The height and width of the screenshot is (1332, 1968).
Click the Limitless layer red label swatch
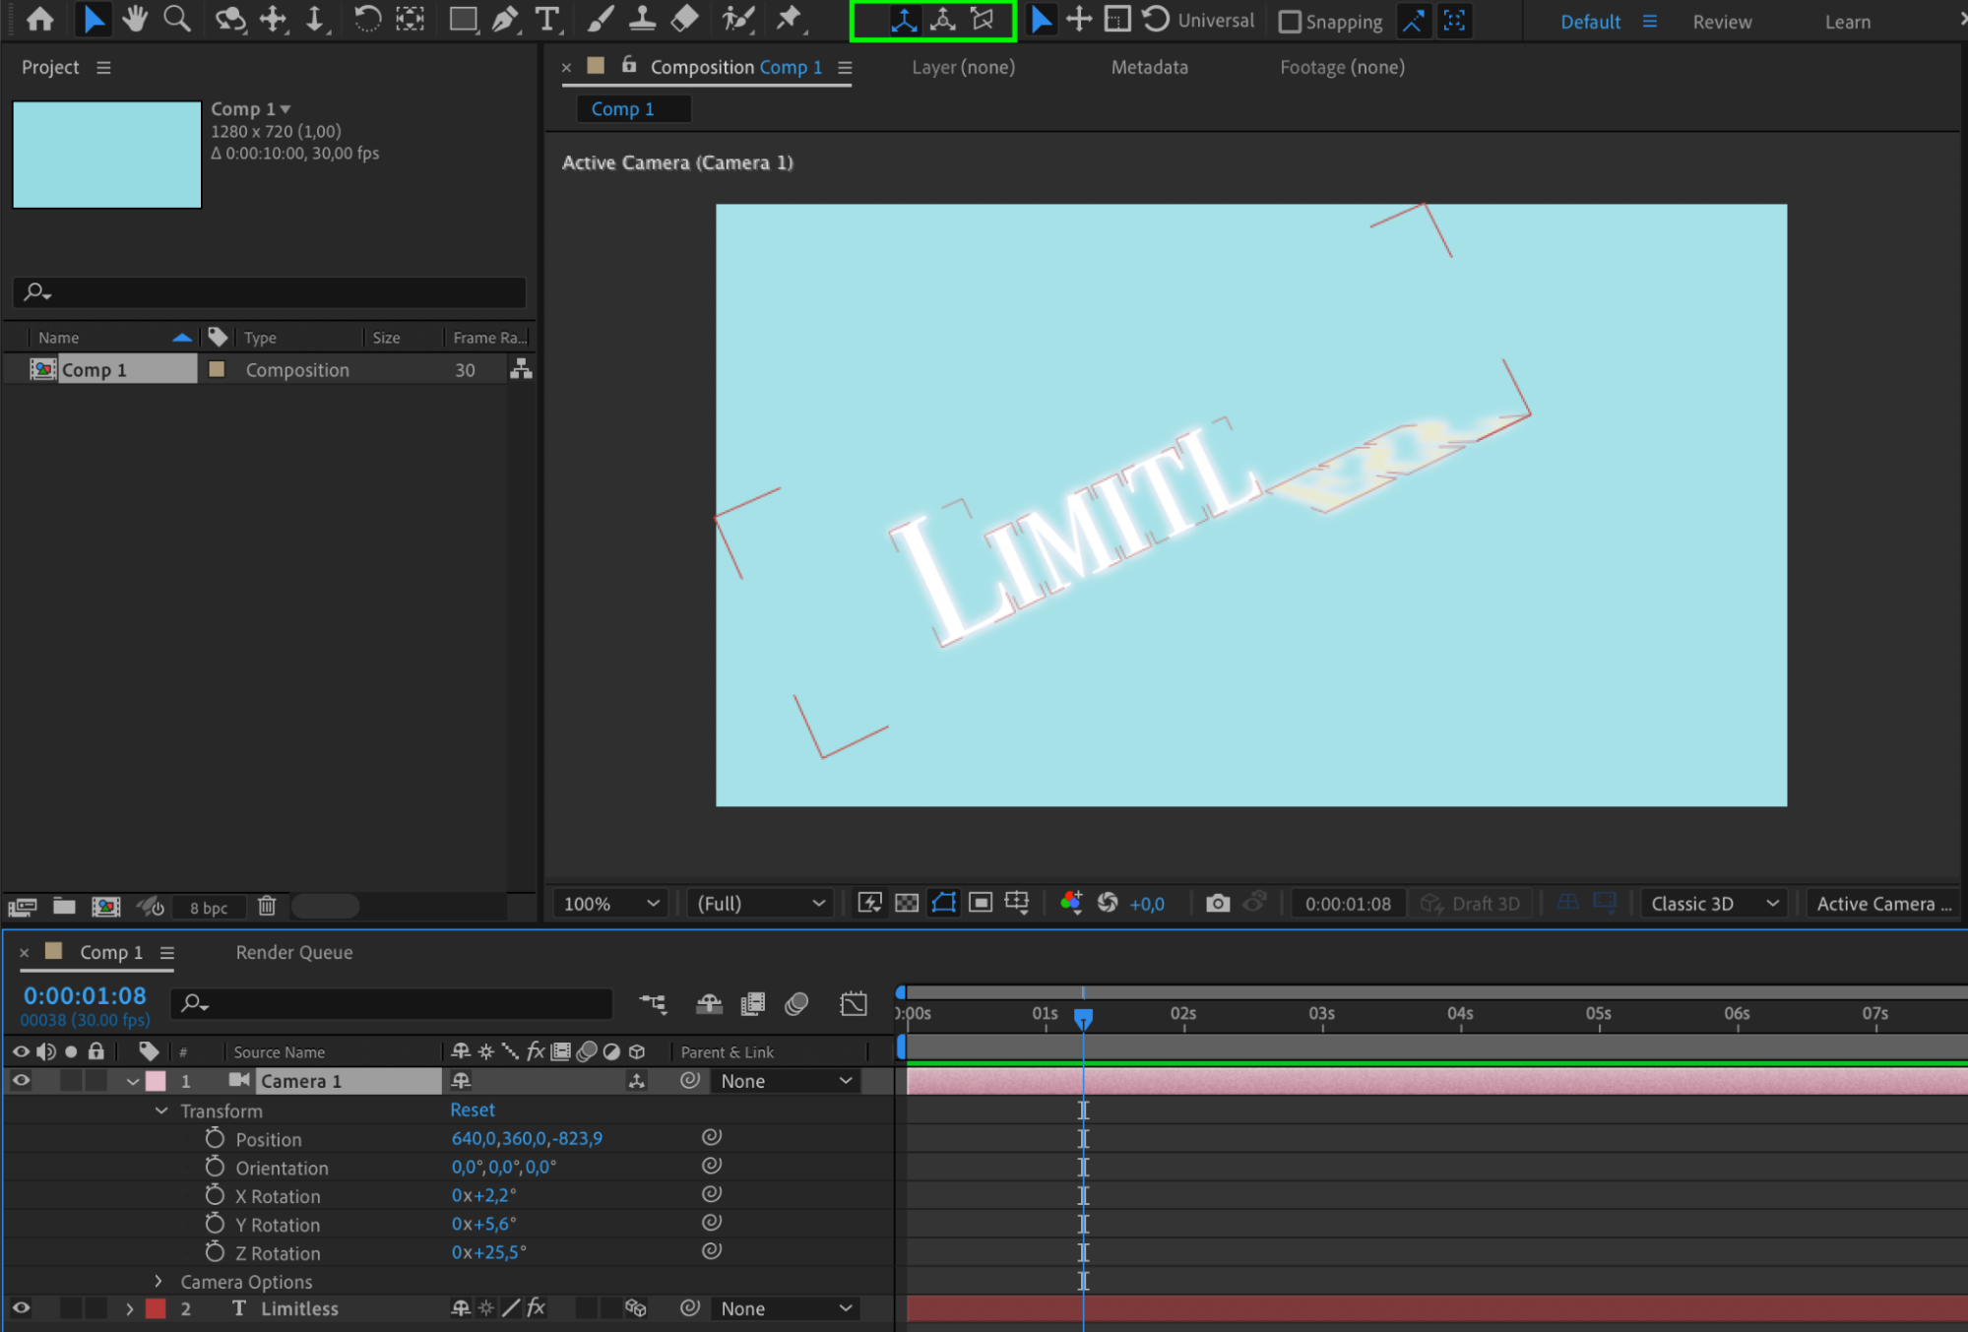click(156, 1308)
